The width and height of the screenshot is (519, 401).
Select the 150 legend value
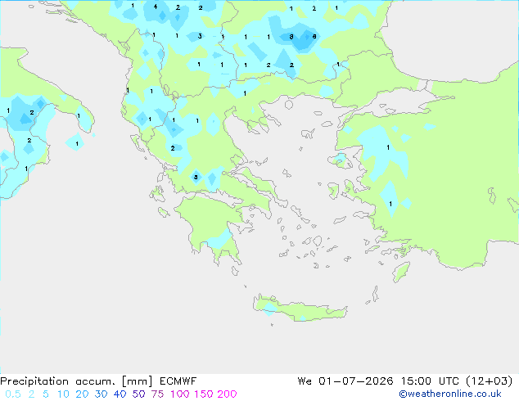tap(203, 394)
